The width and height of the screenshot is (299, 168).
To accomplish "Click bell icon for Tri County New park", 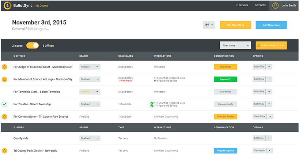I will tap(4, 150).
